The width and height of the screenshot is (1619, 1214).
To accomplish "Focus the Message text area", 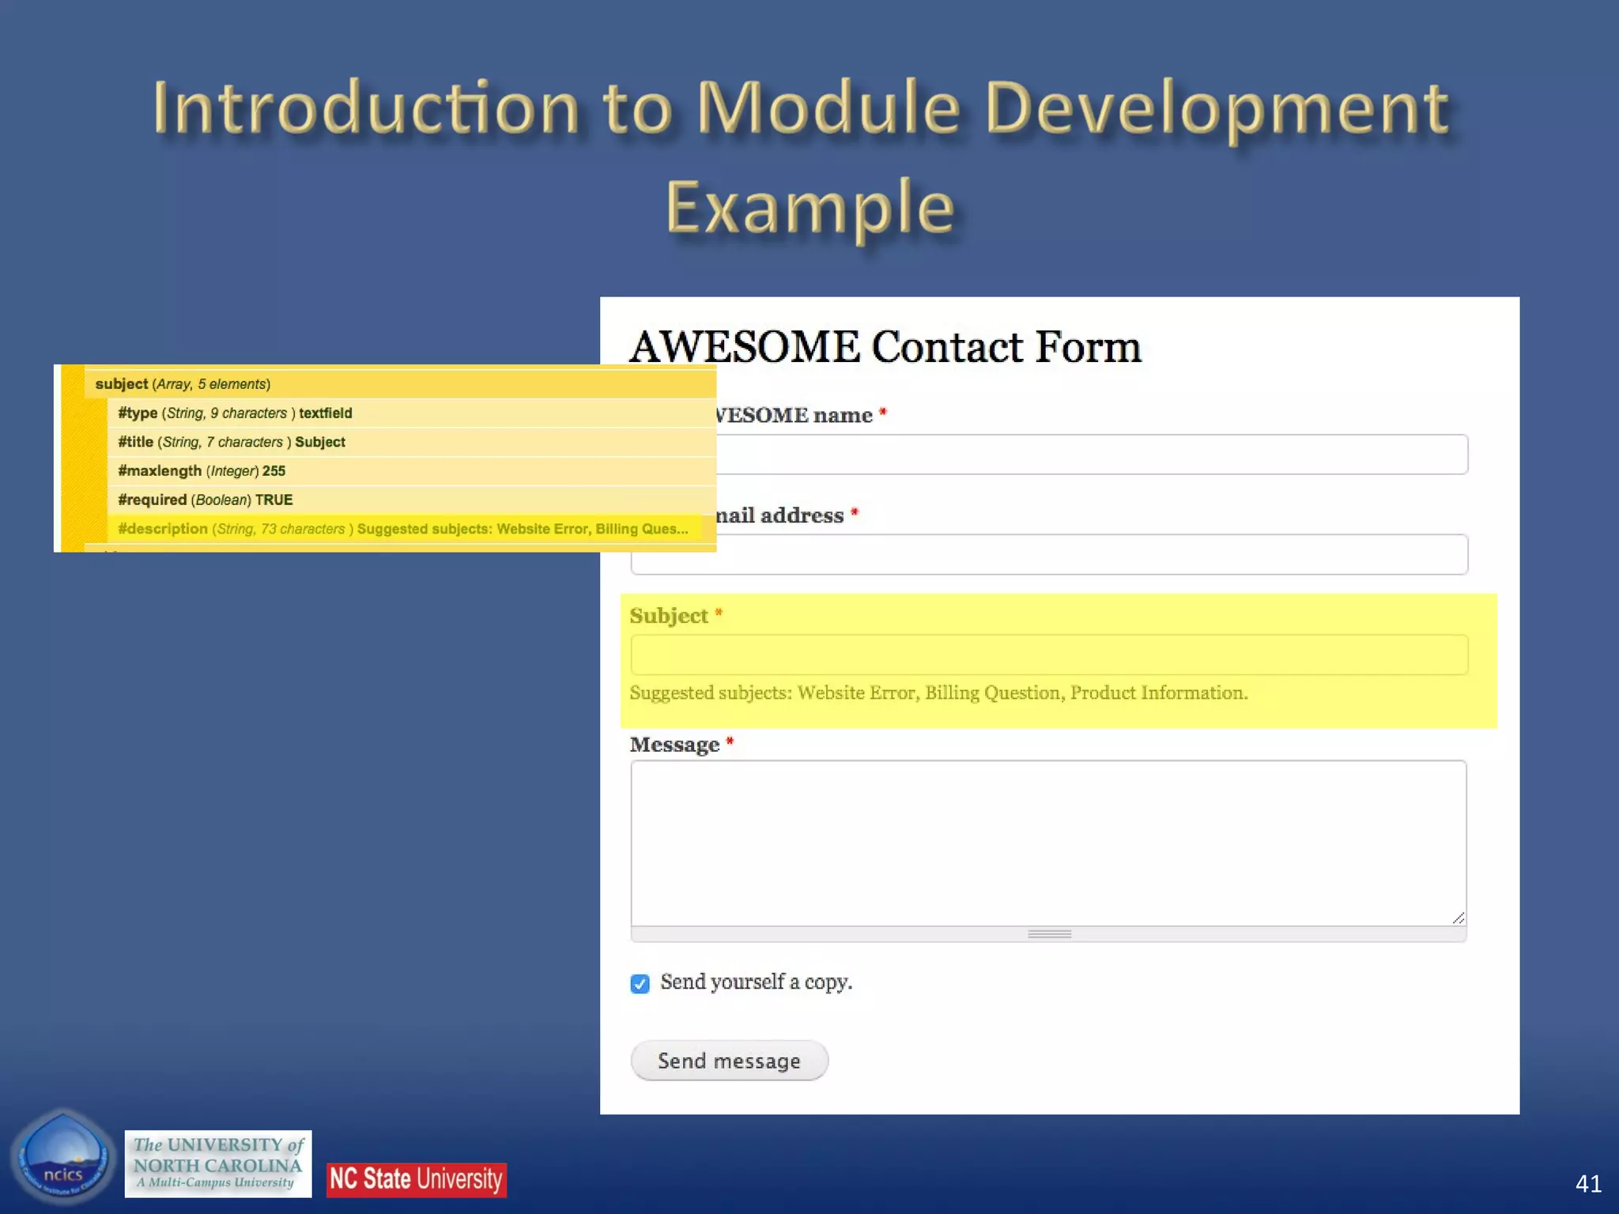I will tap(1048, 843).
